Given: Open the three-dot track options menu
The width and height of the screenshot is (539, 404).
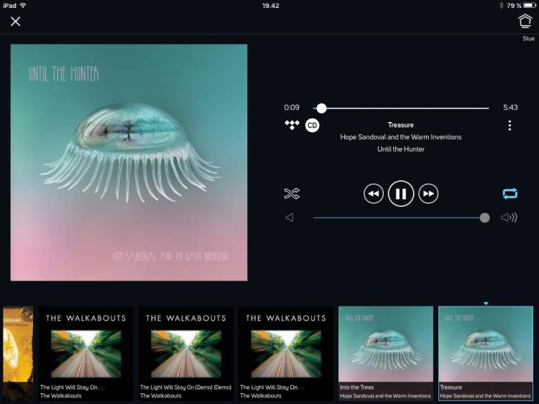Looking at the screenshot, I should click(510, 126).
